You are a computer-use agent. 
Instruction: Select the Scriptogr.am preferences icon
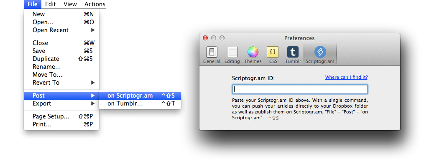pos(320,52)
